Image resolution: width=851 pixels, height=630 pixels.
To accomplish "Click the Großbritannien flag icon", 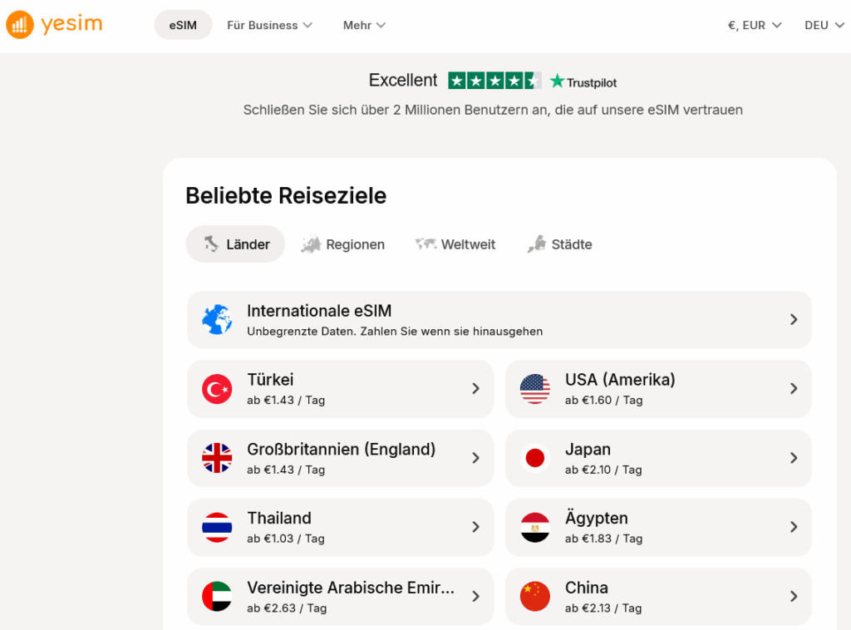I will tap(217, 458).
